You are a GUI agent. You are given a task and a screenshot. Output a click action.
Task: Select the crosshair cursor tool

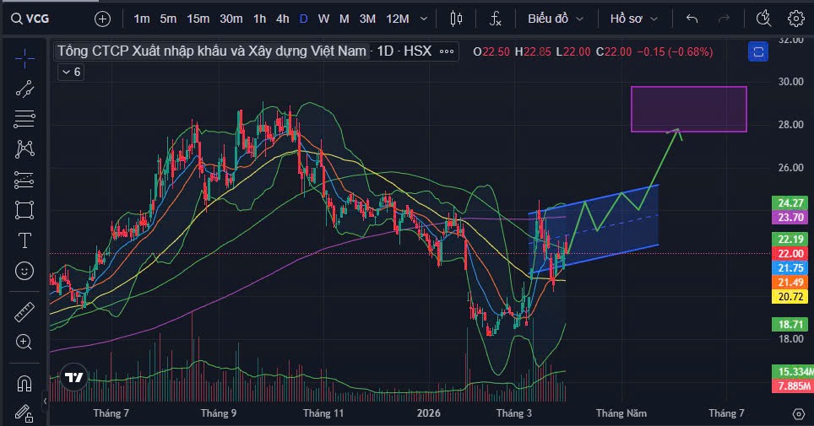tap(24, 59)
